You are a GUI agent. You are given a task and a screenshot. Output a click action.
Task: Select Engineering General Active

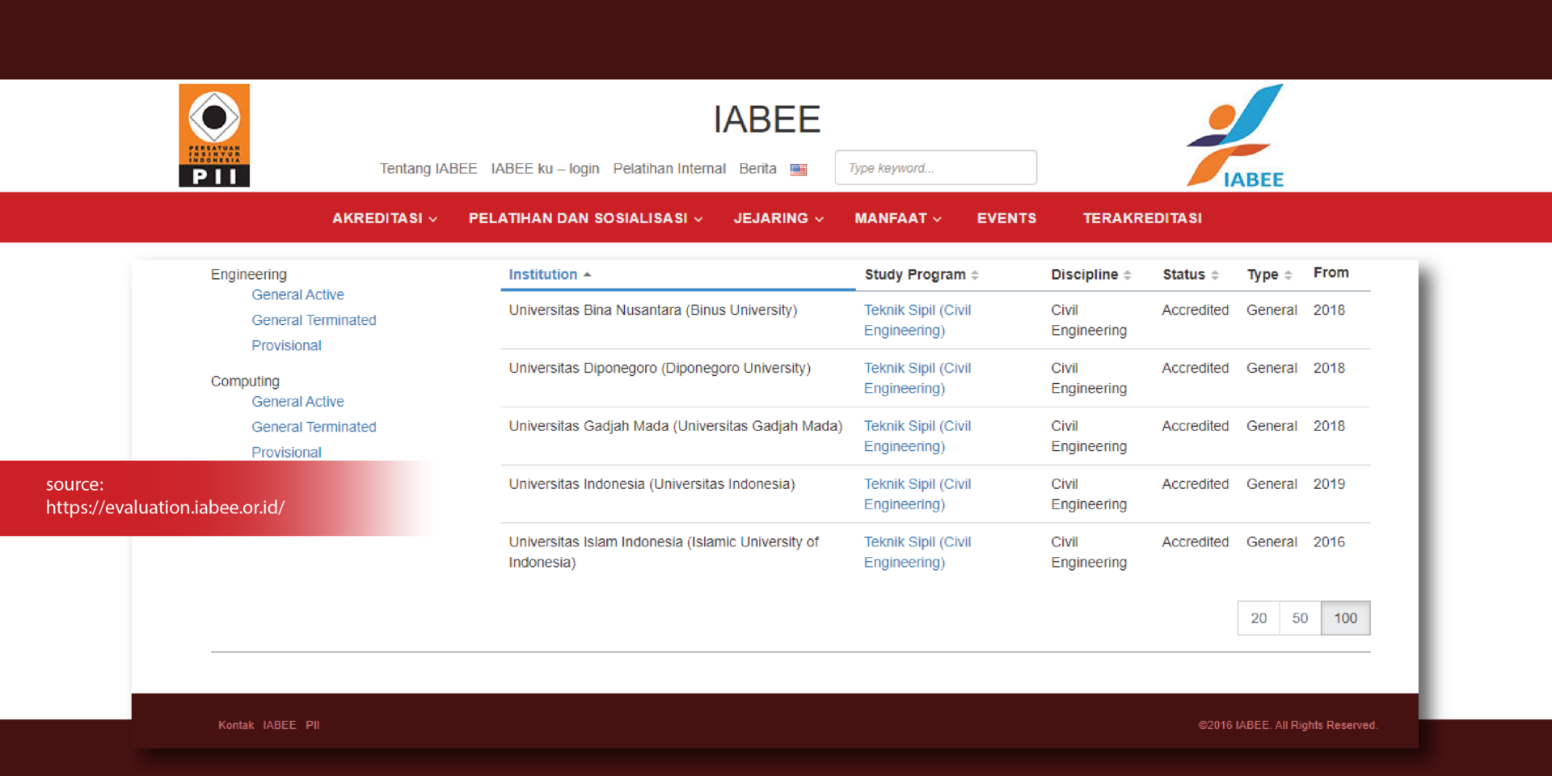[297, 295]
